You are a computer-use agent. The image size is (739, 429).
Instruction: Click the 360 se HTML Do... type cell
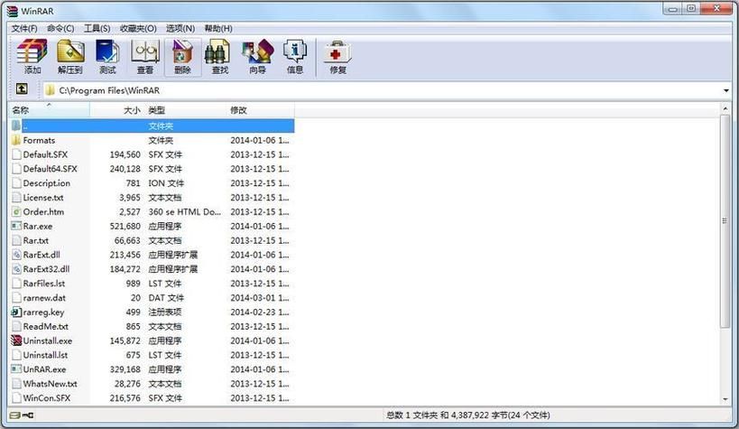tap(184, 212)
